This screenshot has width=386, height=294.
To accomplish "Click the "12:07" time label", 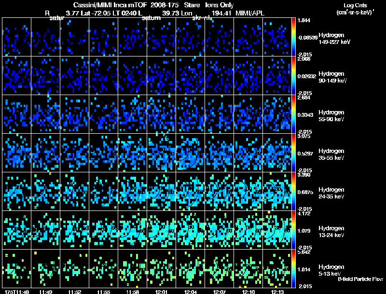I will tap(220, 292).
